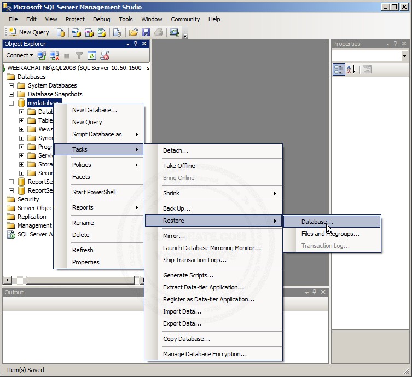Open Object Explorer window position dropdown arrow
This screenshot has height=377, width=412.
[x=127, y=44]
